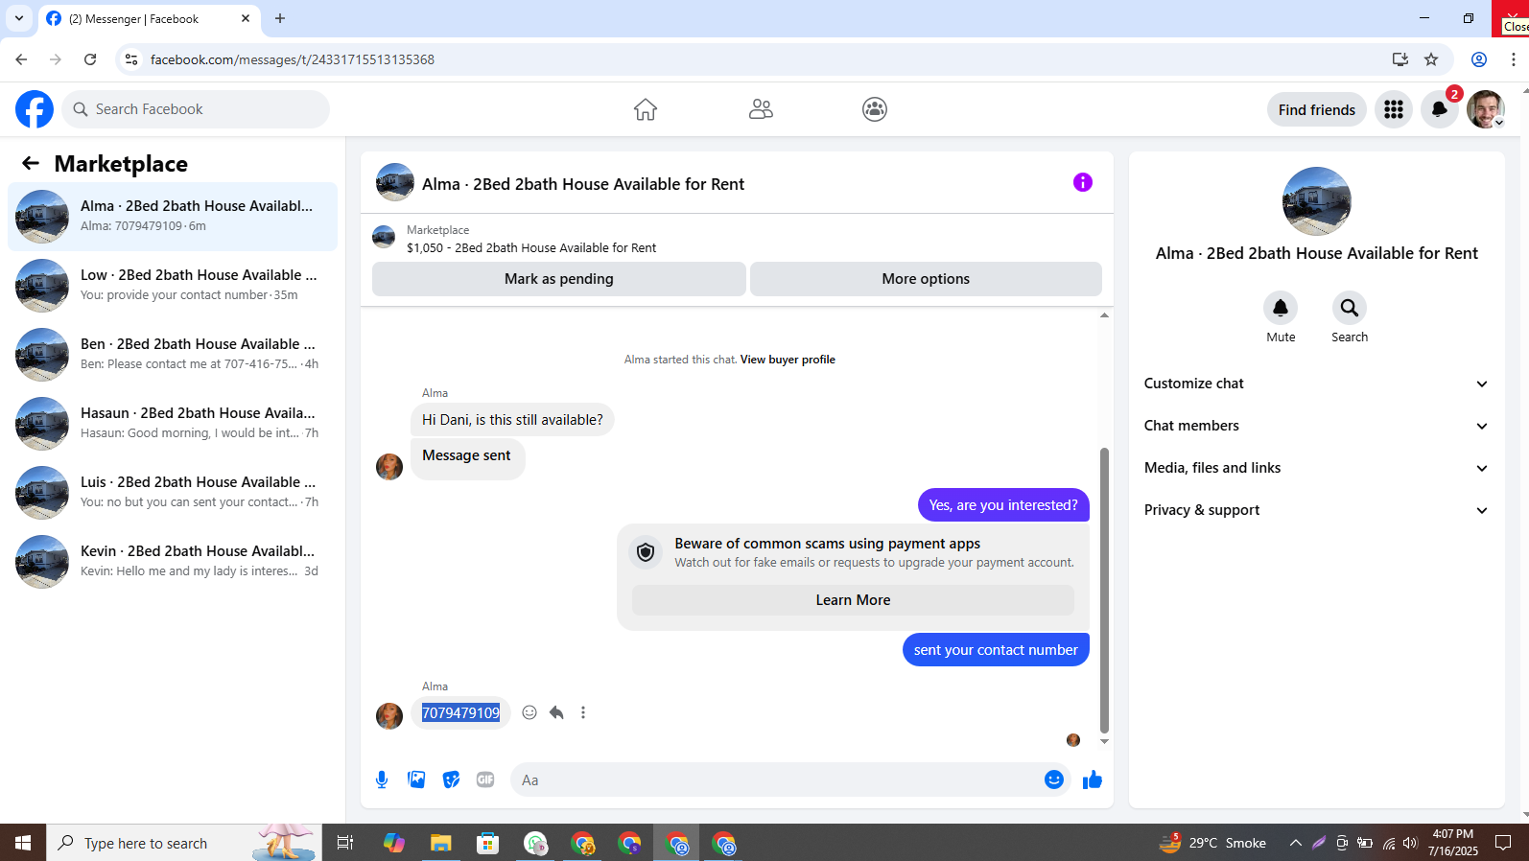Open a new browser tab

pos(280,18)
